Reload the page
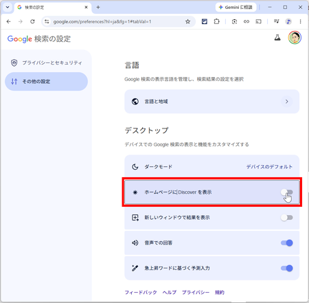The image size is (309, 303). click(x=32, y=21)
